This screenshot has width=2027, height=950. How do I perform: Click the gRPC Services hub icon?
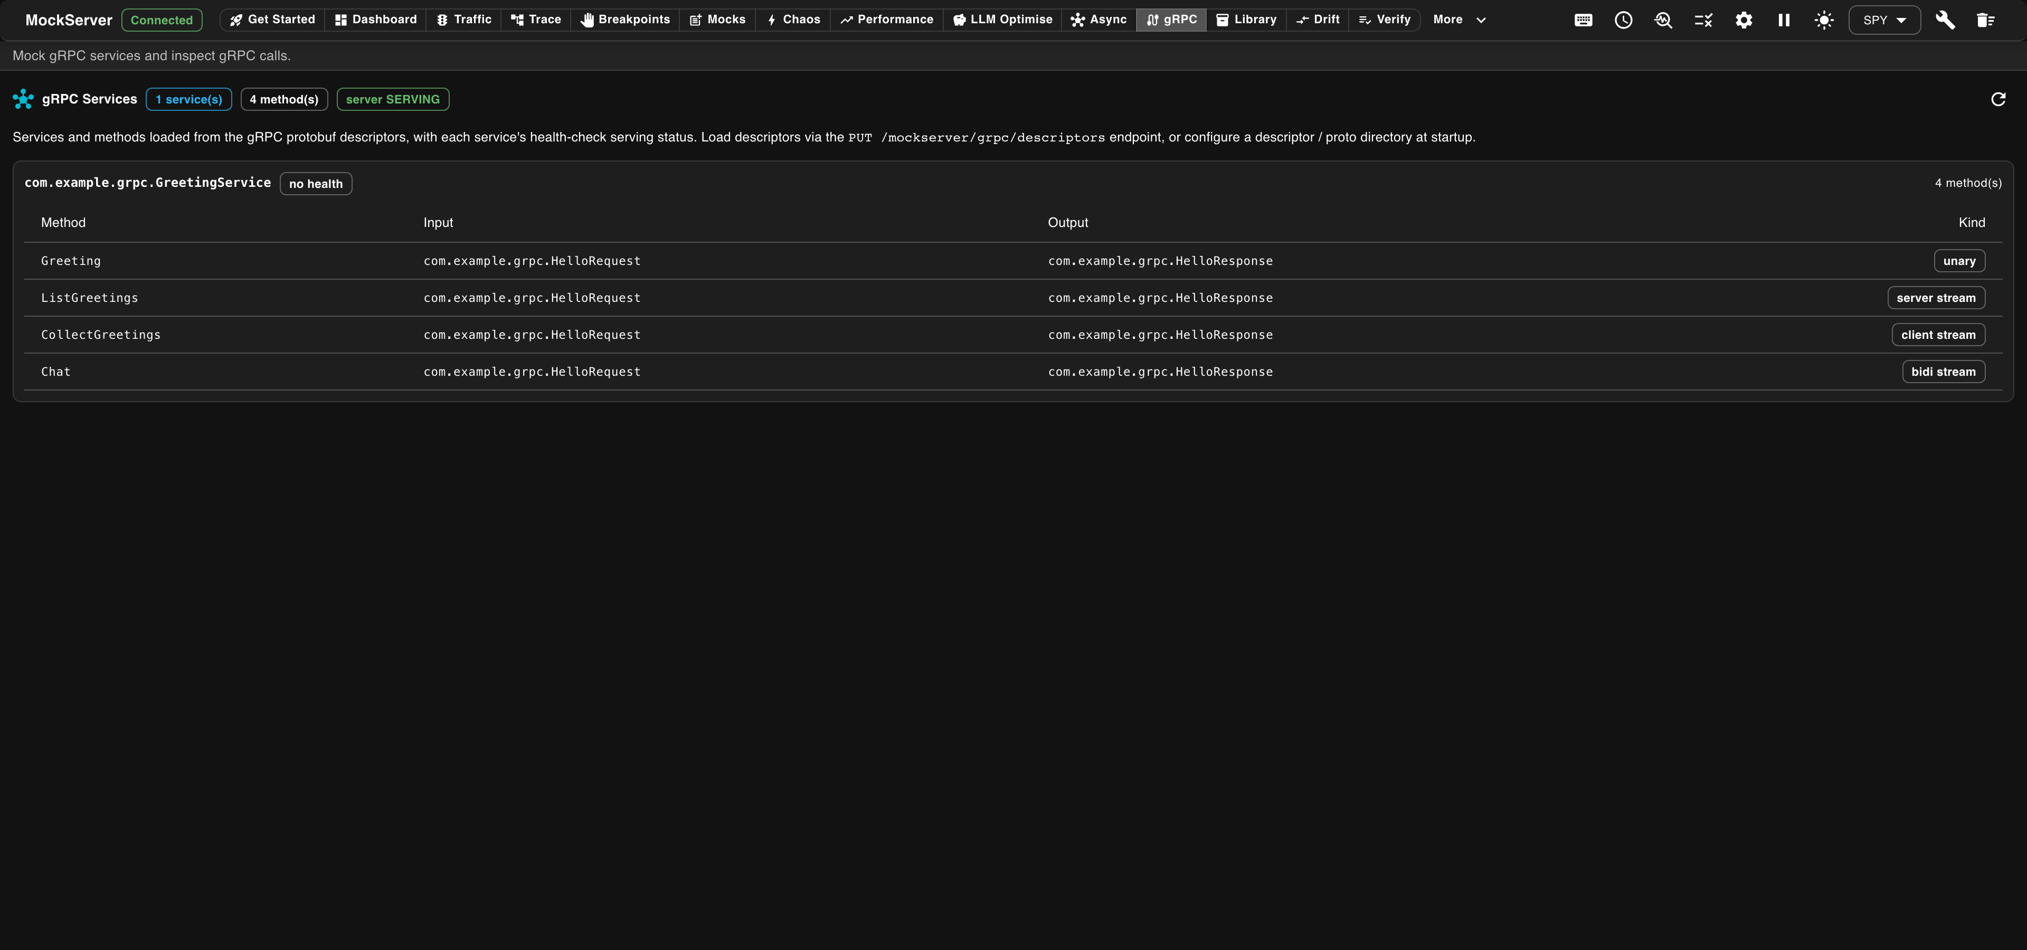(x=23, y=99)
